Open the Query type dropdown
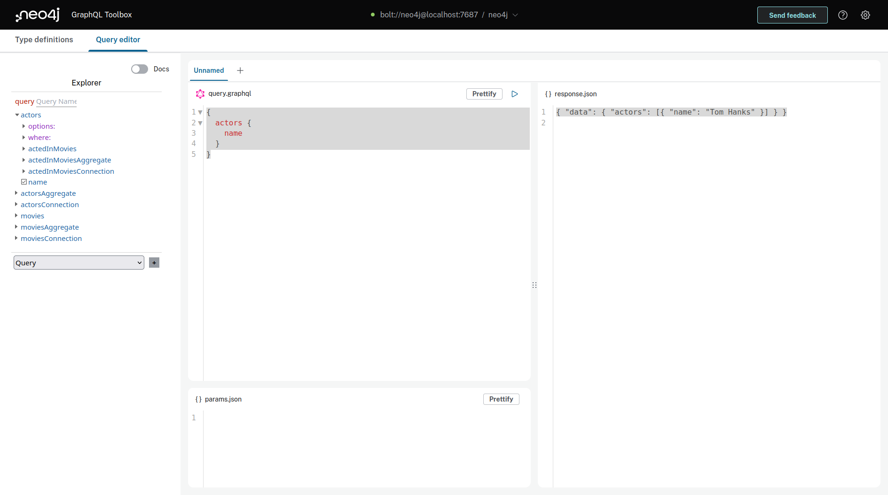The width and height of the screenshot is (888, 495). pyautogui.click(x=79, y=263)
